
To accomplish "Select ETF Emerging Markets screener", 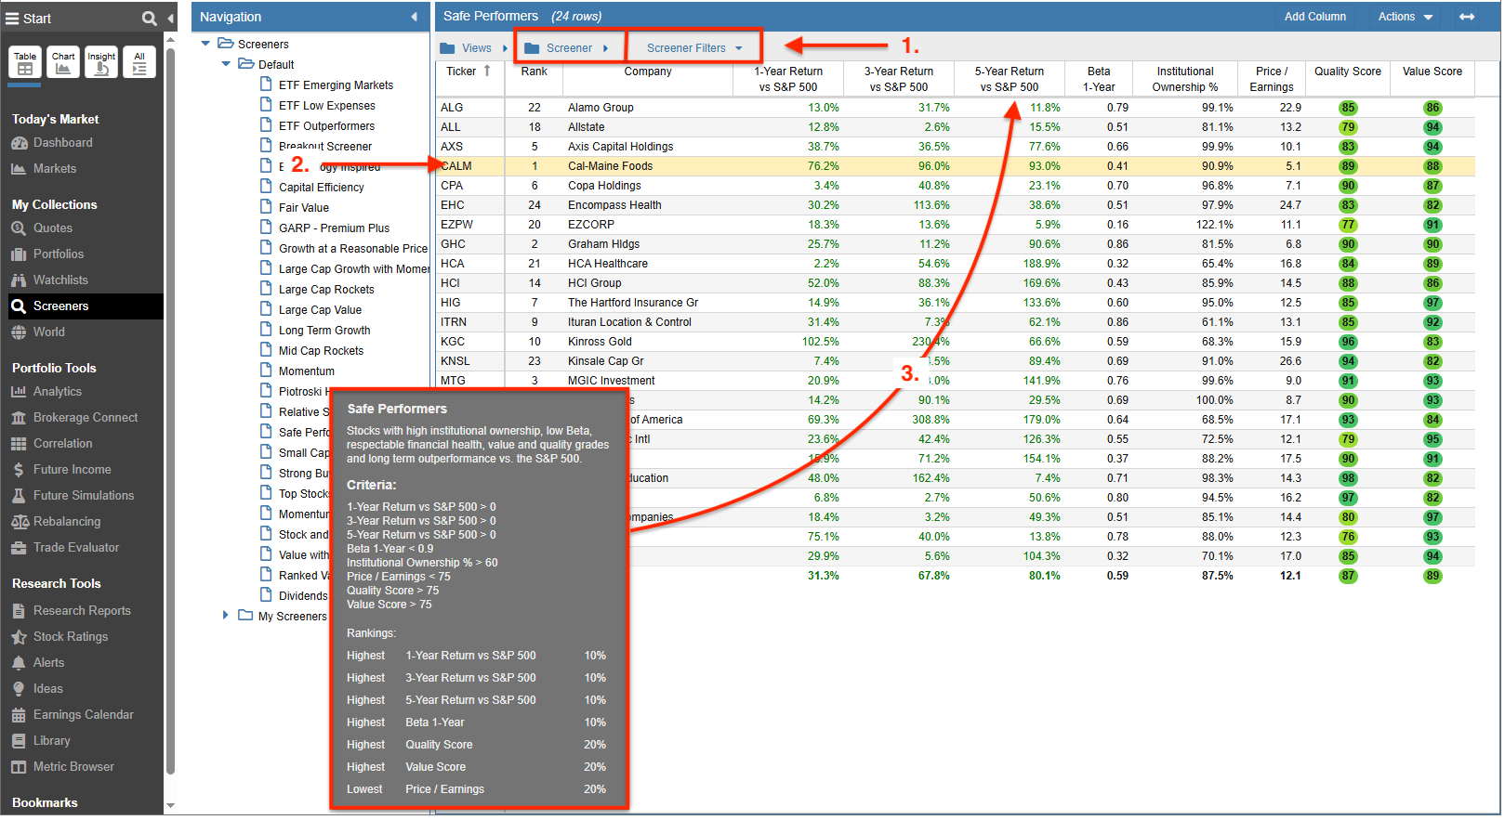I will click(x=336, y=85).
